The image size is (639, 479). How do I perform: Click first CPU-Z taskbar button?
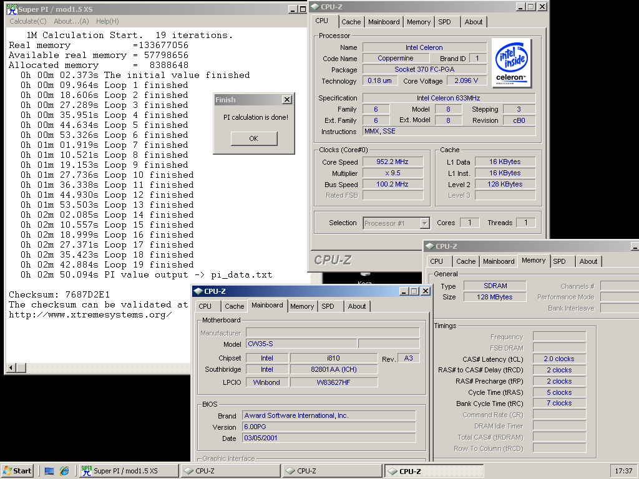coord(230,471)
